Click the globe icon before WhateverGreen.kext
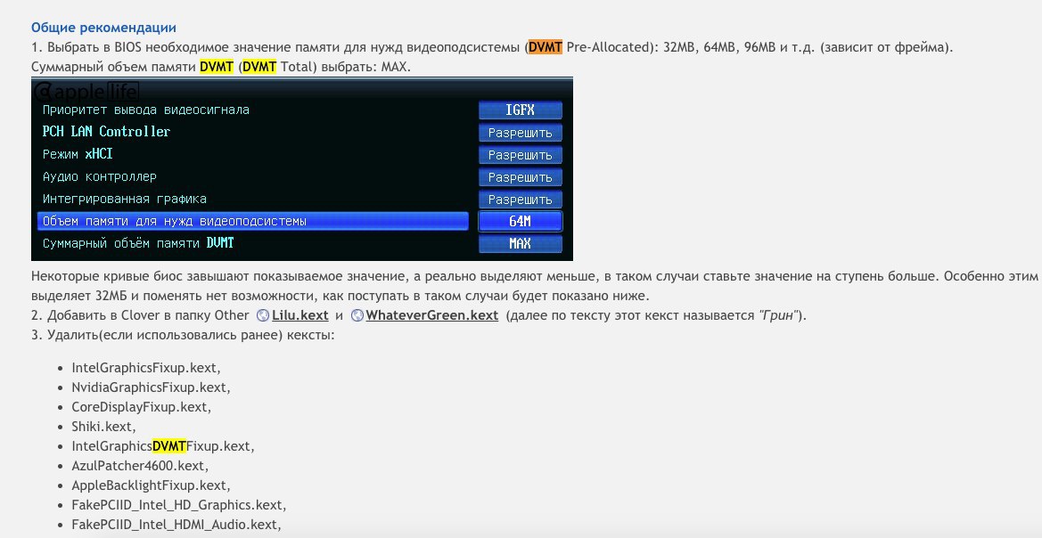 357,315
